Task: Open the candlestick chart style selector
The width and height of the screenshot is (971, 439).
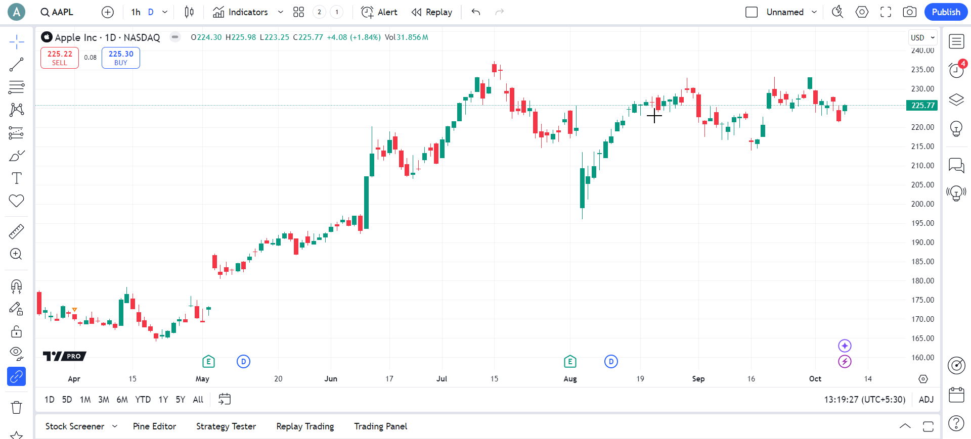Action: coord(189,12)
